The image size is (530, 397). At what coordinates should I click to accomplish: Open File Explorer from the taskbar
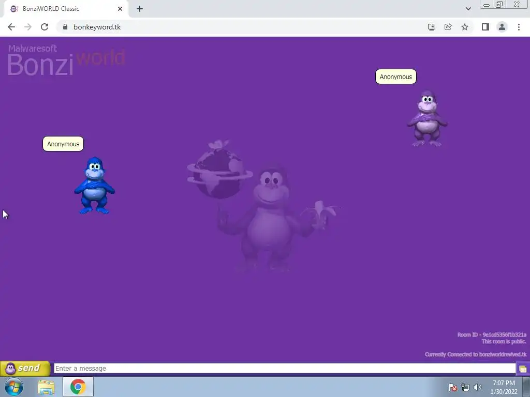coord(46,387)
